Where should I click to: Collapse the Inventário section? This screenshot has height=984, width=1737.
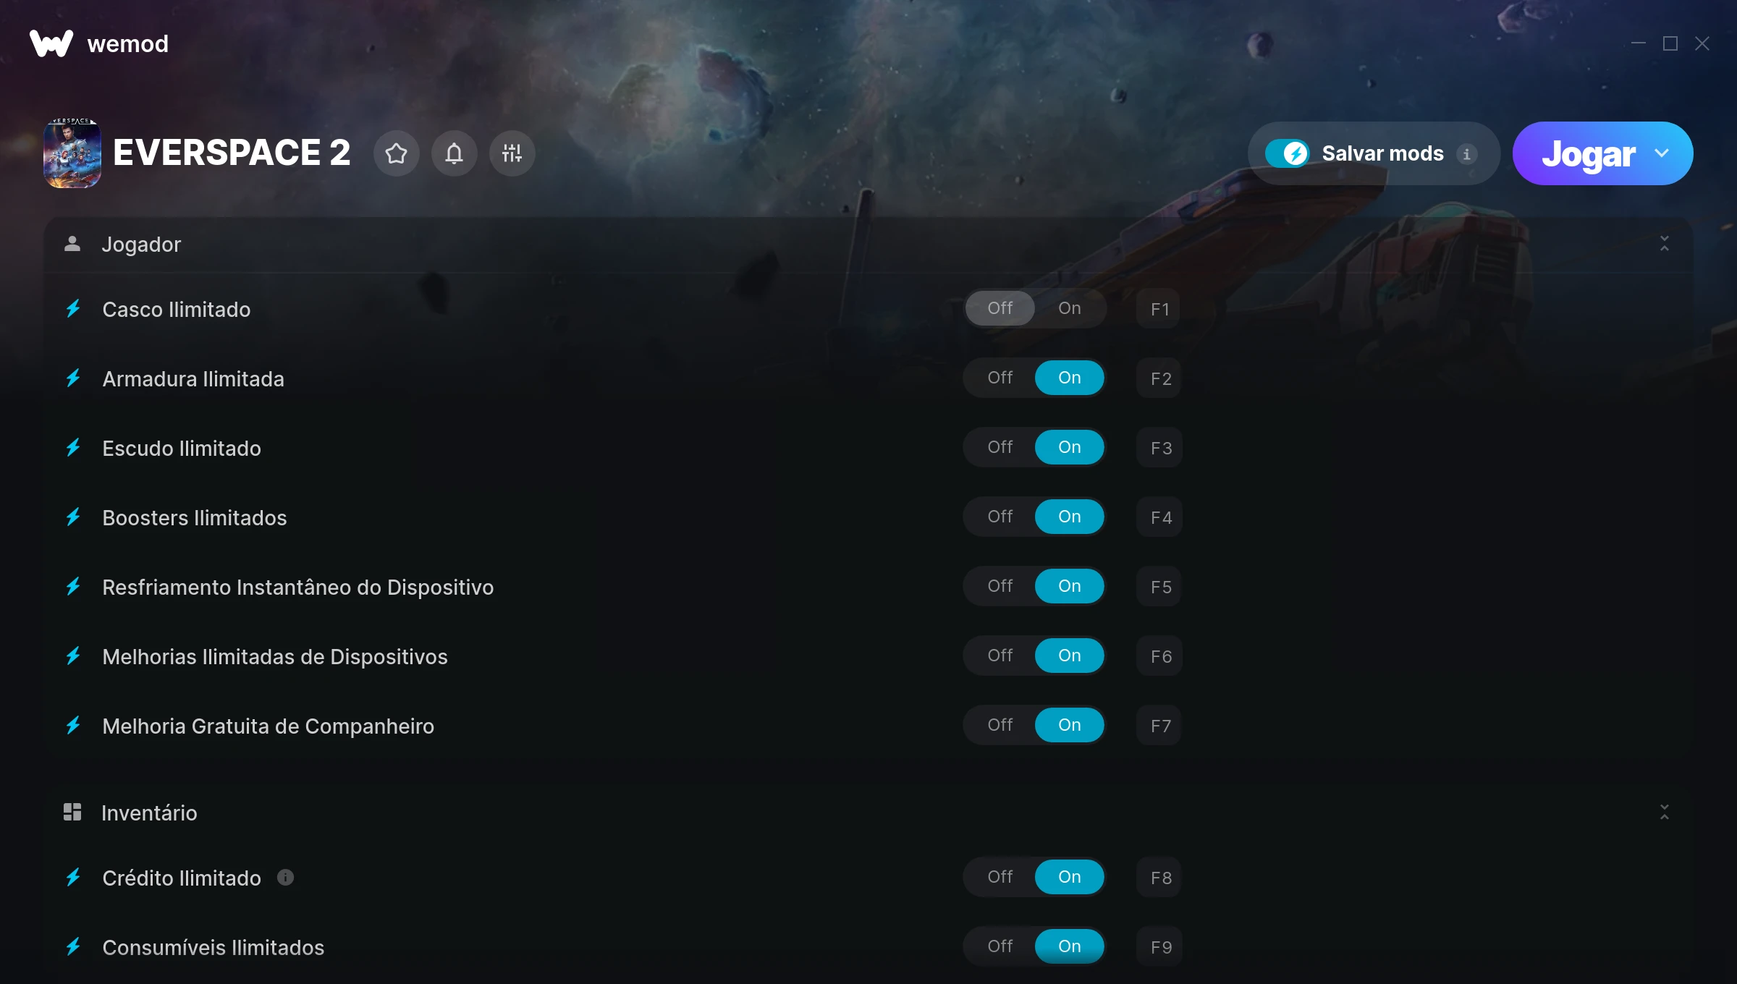point(1664,812)
